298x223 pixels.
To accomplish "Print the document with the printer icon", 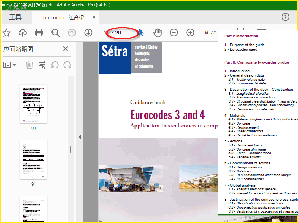I will (x=39, y=33).
